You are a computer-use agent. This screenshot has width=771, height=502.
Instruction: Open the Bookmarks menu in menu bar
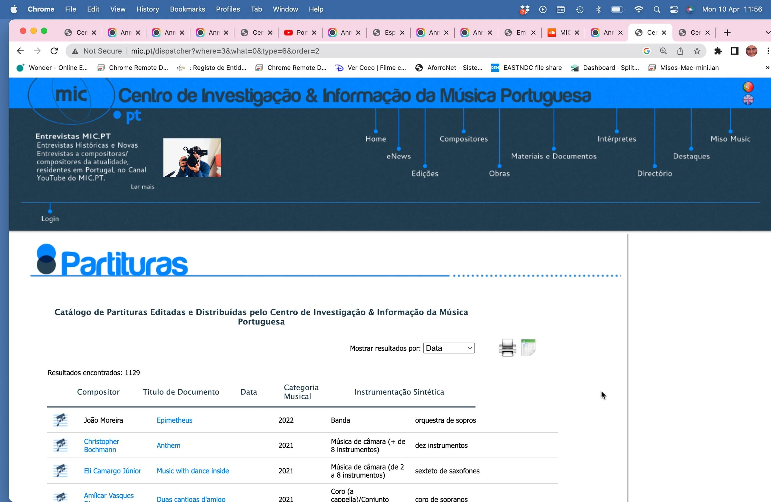(187, 9)
